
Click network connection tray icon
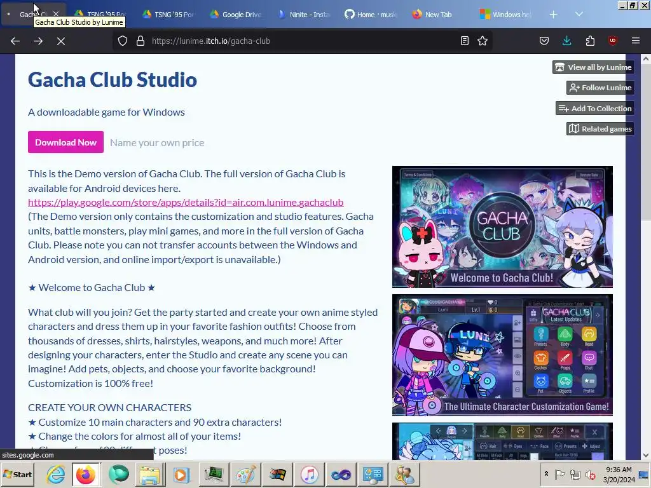[575, 474]
